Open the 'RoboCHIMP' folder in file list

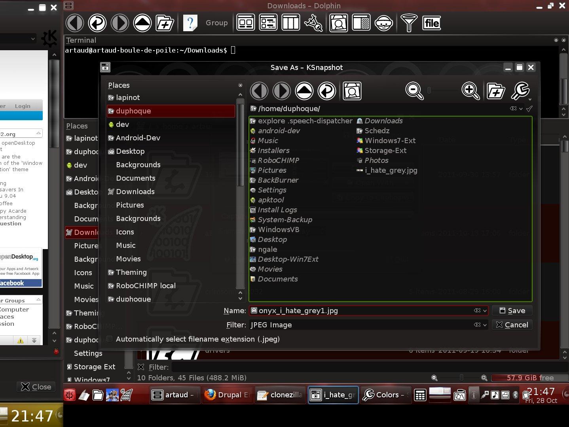coord(275,161)
